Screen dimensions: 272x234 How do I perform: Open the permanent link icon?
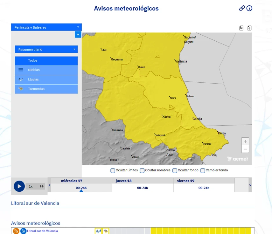tap(241, 8)
